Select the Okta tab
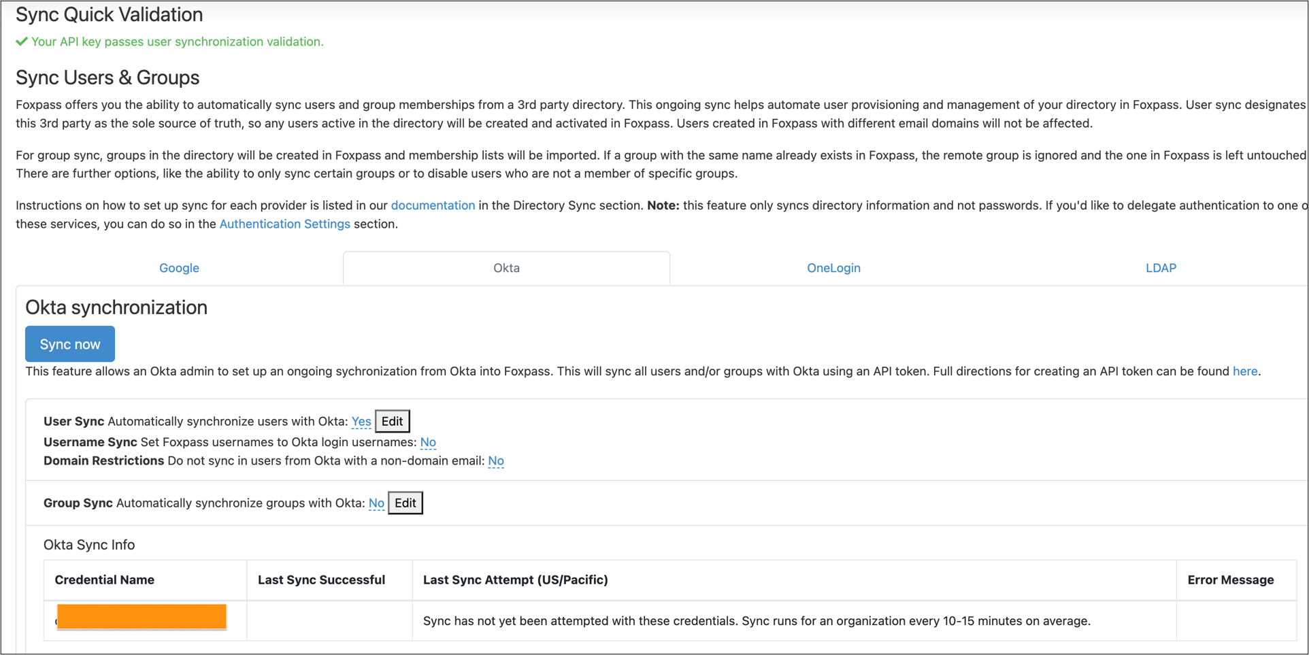This screenshot has width=1309, height=655. 506,268
